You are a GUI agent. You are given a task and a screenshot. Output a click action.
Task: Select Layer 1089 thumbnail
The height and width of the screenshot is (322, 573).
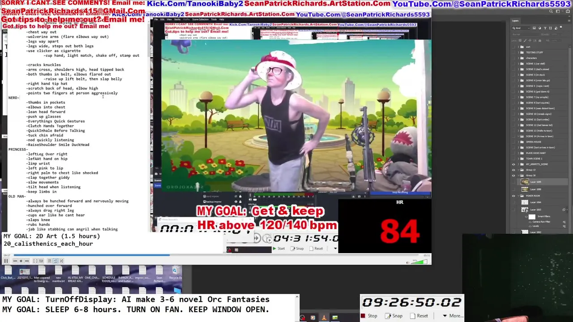tap(525, 182)
